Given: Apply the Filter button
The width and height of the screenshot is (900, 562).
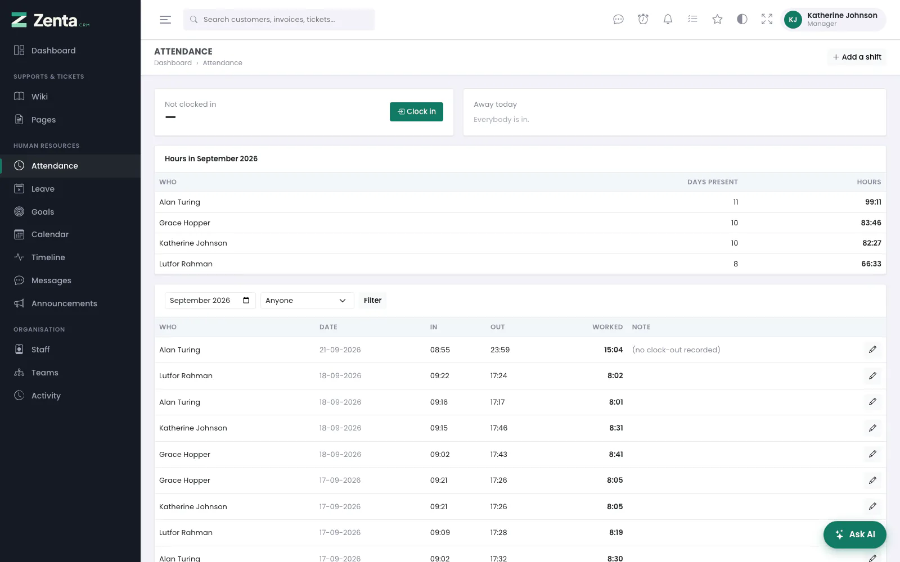Looking at the screenshot, I should click(372, 301).
